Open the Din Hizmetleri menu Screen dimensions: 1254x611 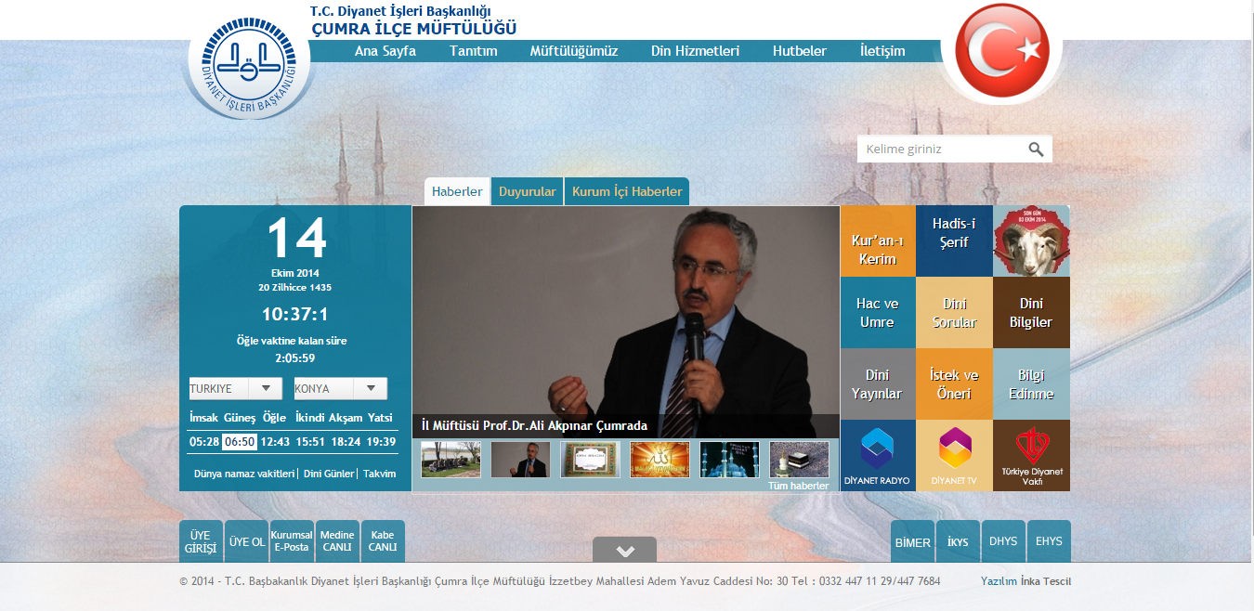coord(695,51)
